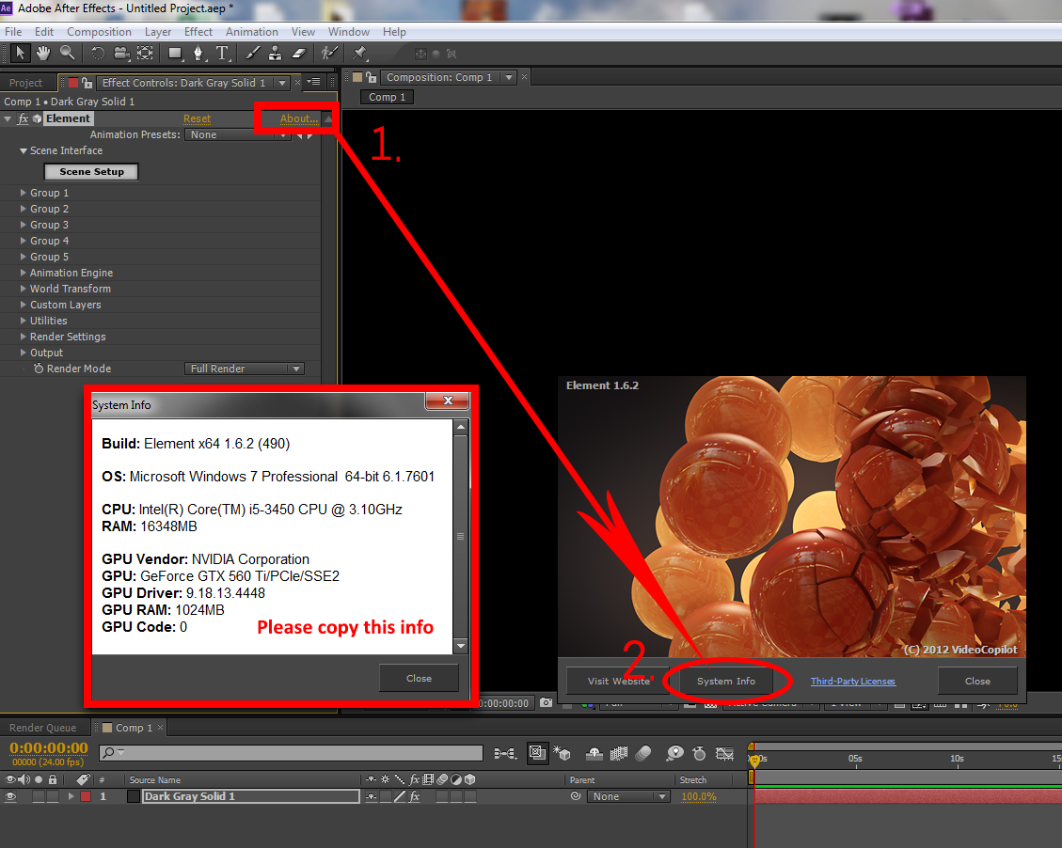The height and width of the screenshot is (848, 1062).
Task: Select the Eraser tool
Action: (299, 53)
